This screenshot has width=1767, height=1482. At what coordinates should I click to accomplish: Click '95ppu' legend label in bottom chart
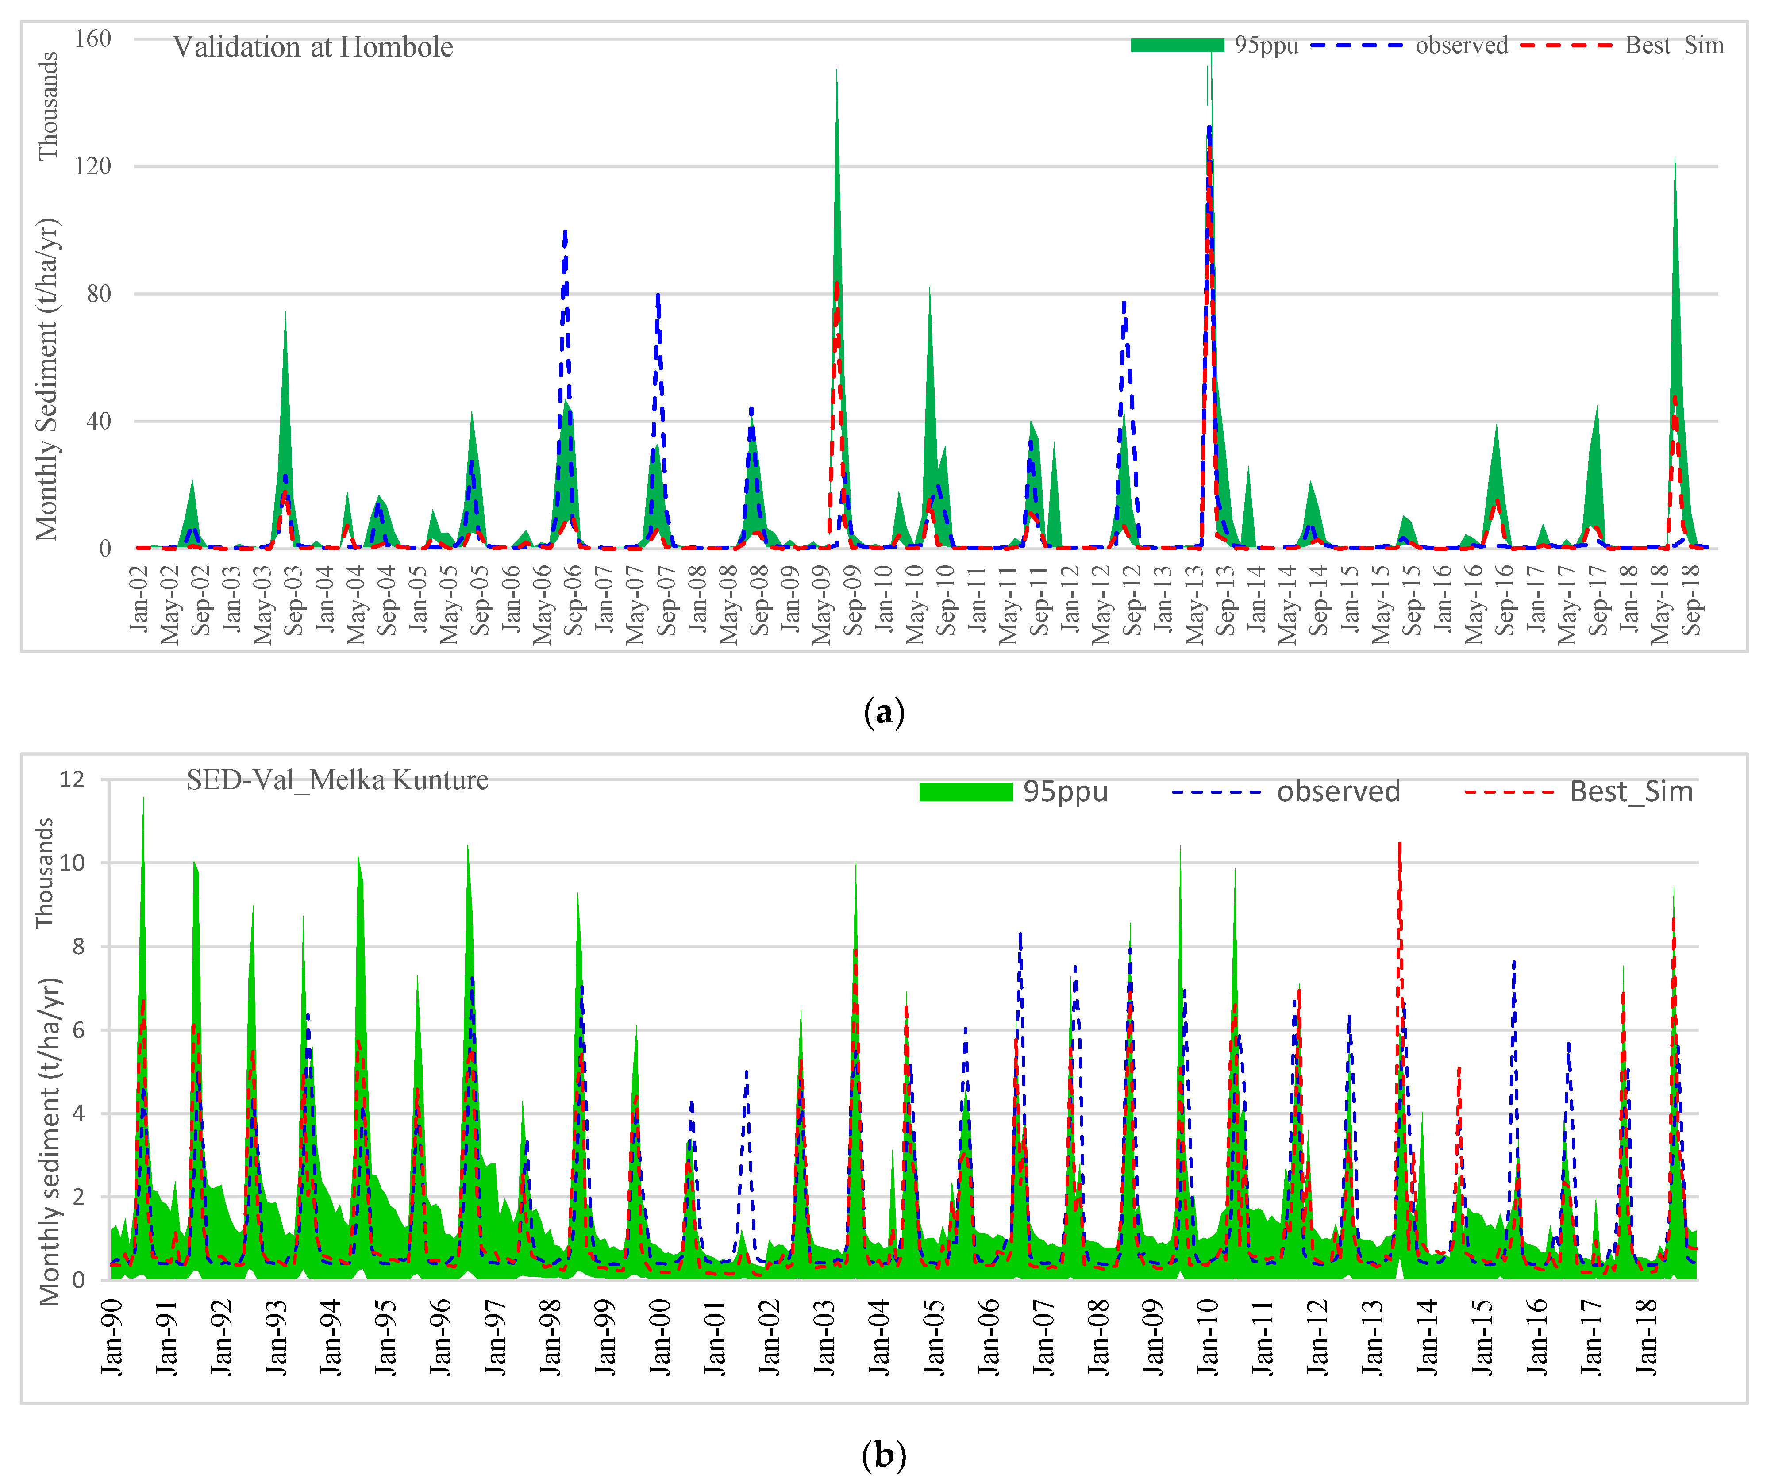(x=1066, y=792)
